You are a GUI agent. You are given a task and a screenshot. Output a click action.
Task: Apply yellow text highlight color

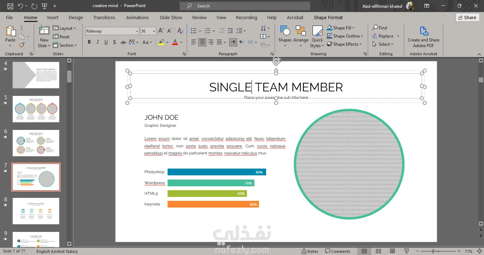coord(161,42)
